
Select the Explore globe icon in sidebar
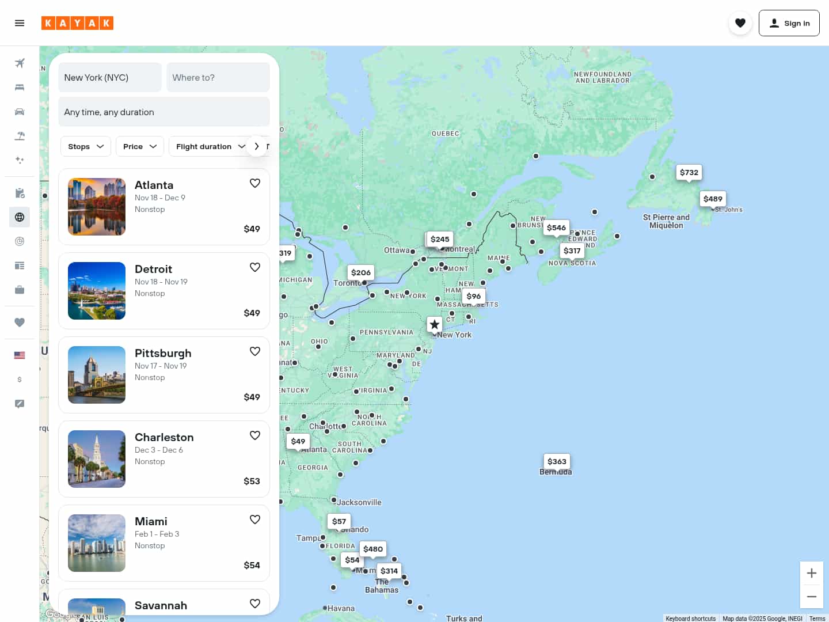pos(20,217)
